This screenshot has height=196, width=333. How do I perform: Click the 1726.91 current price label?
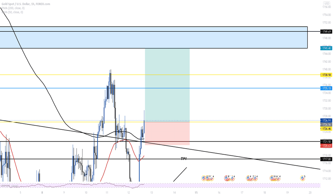(x=326, y=120)
